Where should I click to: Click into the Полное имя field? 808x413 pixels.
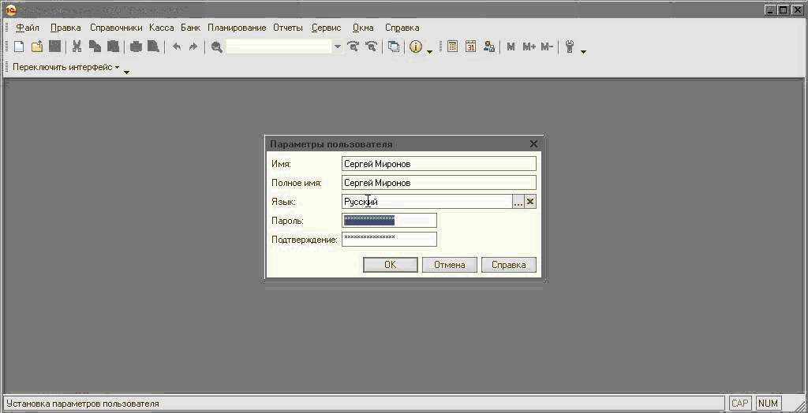pyautogui.click(x=439, y=183)
